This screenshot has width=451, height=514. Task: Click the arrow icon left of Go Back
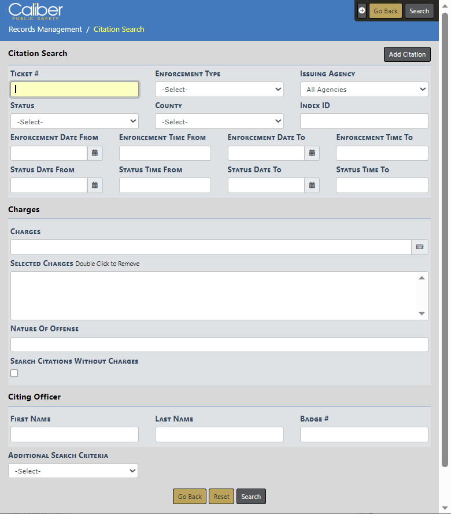point(362,10)
